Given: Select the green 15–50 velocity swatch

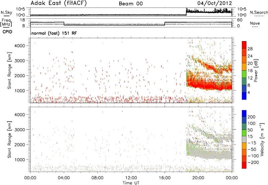Looking at the screenshot, I should point(244,133).
